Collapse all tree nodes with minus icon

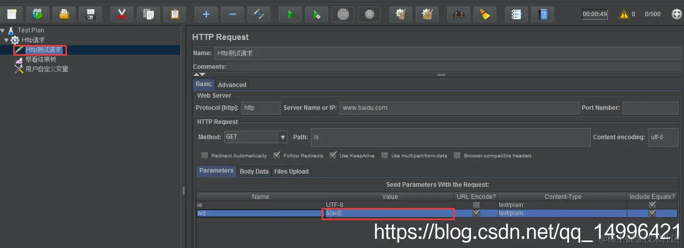click(x=232, y=14)
